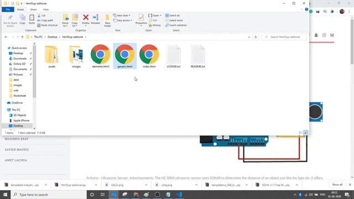Image resolution: width=354 pixels, height=199 pixels.
Task: Click the Search html5up-editorial field
Action: (284, 37)
